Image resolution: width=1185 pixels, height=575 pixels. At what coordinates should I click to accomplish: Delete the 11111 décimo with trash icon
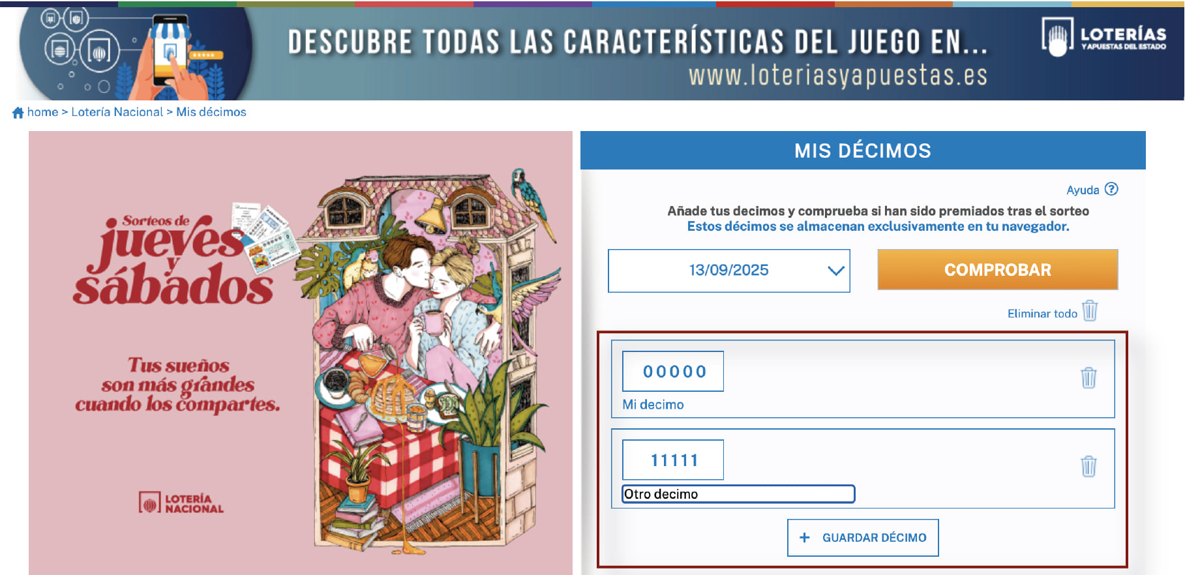pyautogui.click(x=1088, y=466)
